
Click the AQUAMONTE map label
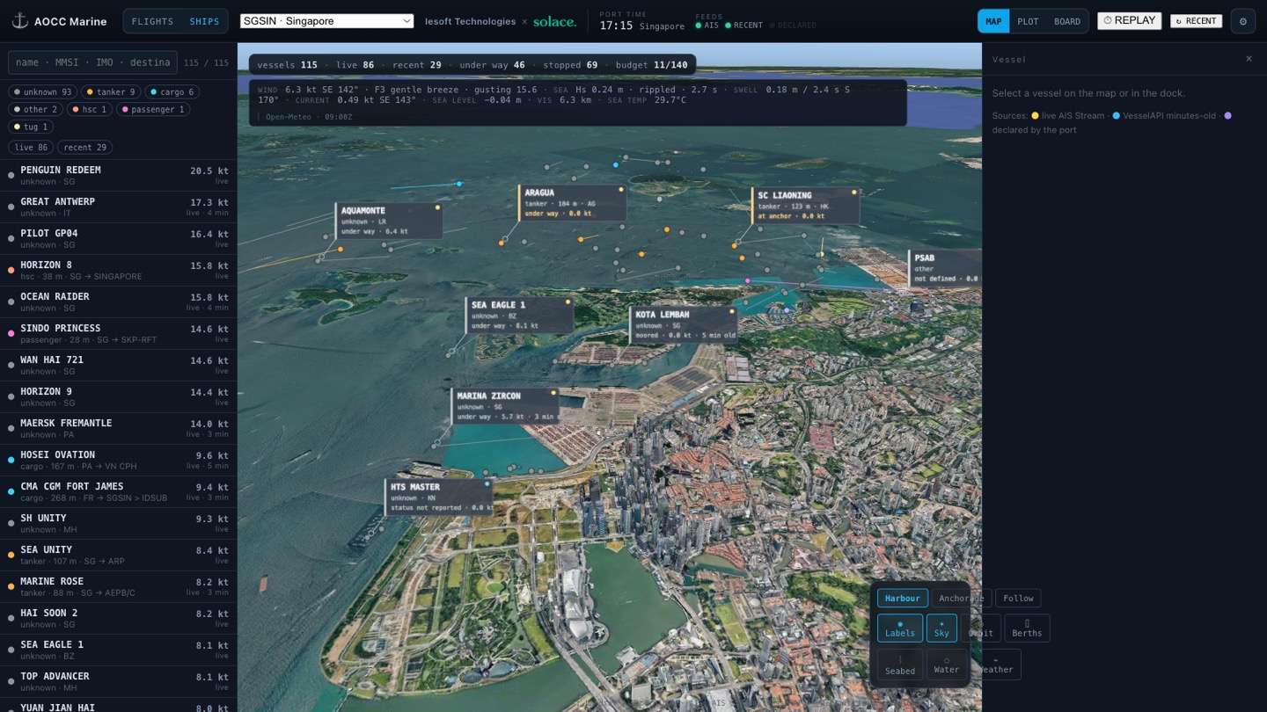(x=388, y=221)
